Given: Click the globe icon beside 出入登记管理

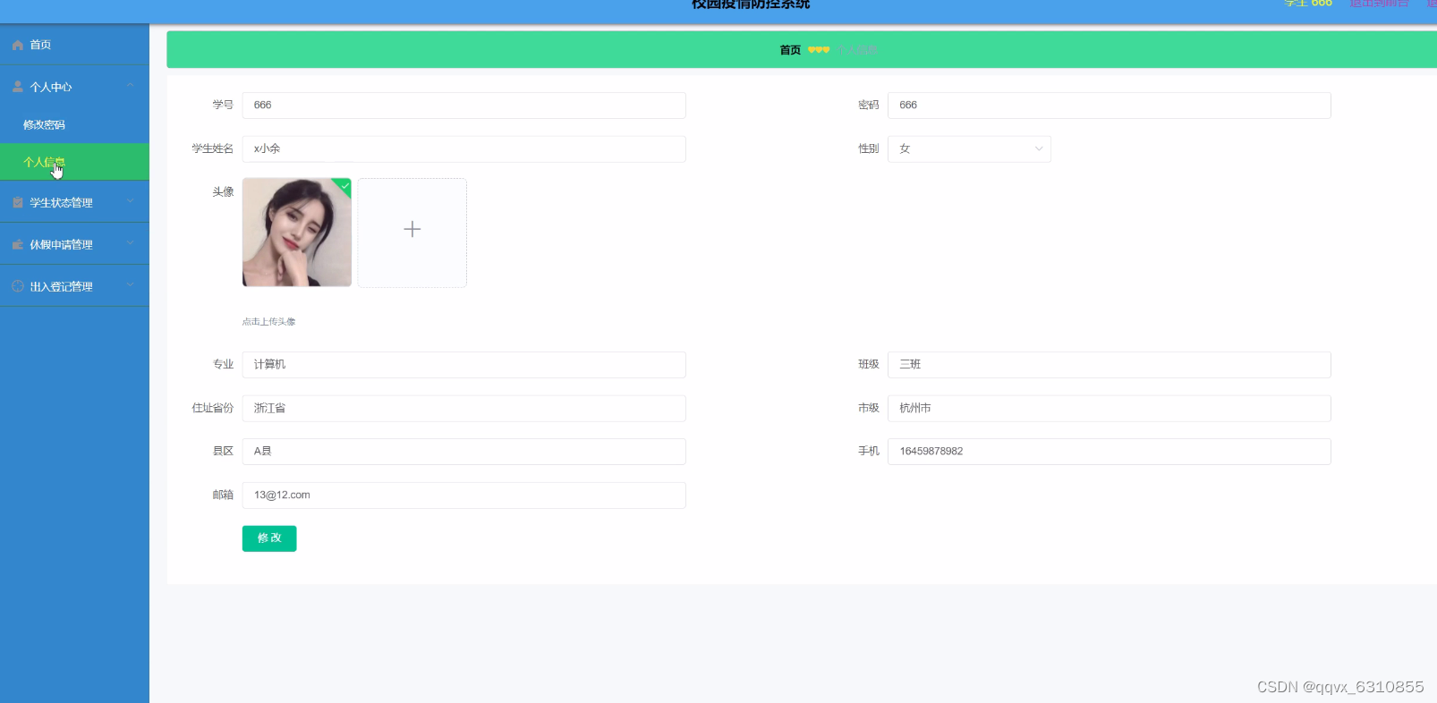Looking at the screenshot, I should (x=18, y=287).
